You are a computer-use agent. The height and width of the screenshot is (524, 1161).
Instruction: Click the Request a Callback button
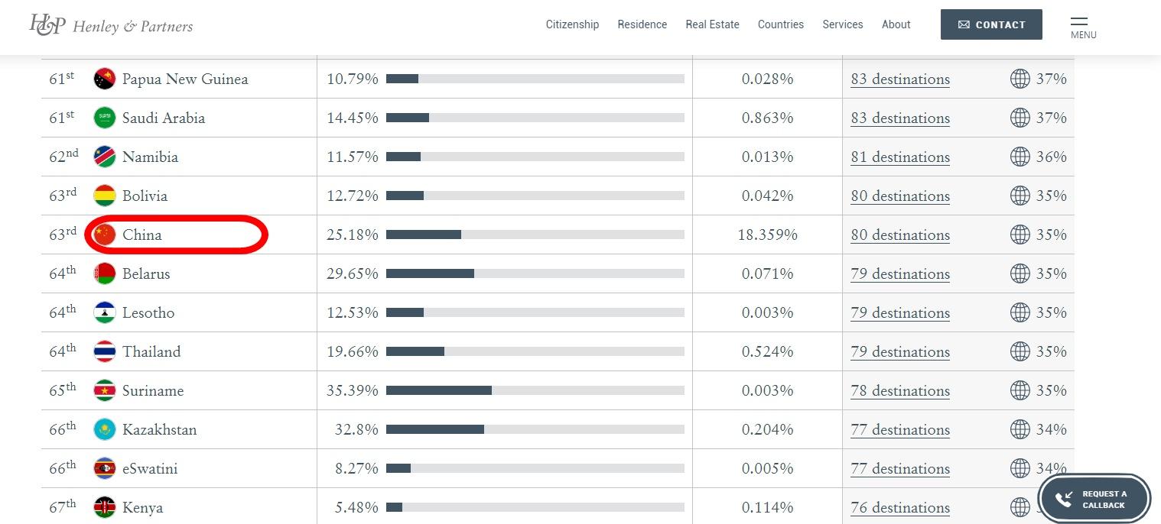(1094, 500)
